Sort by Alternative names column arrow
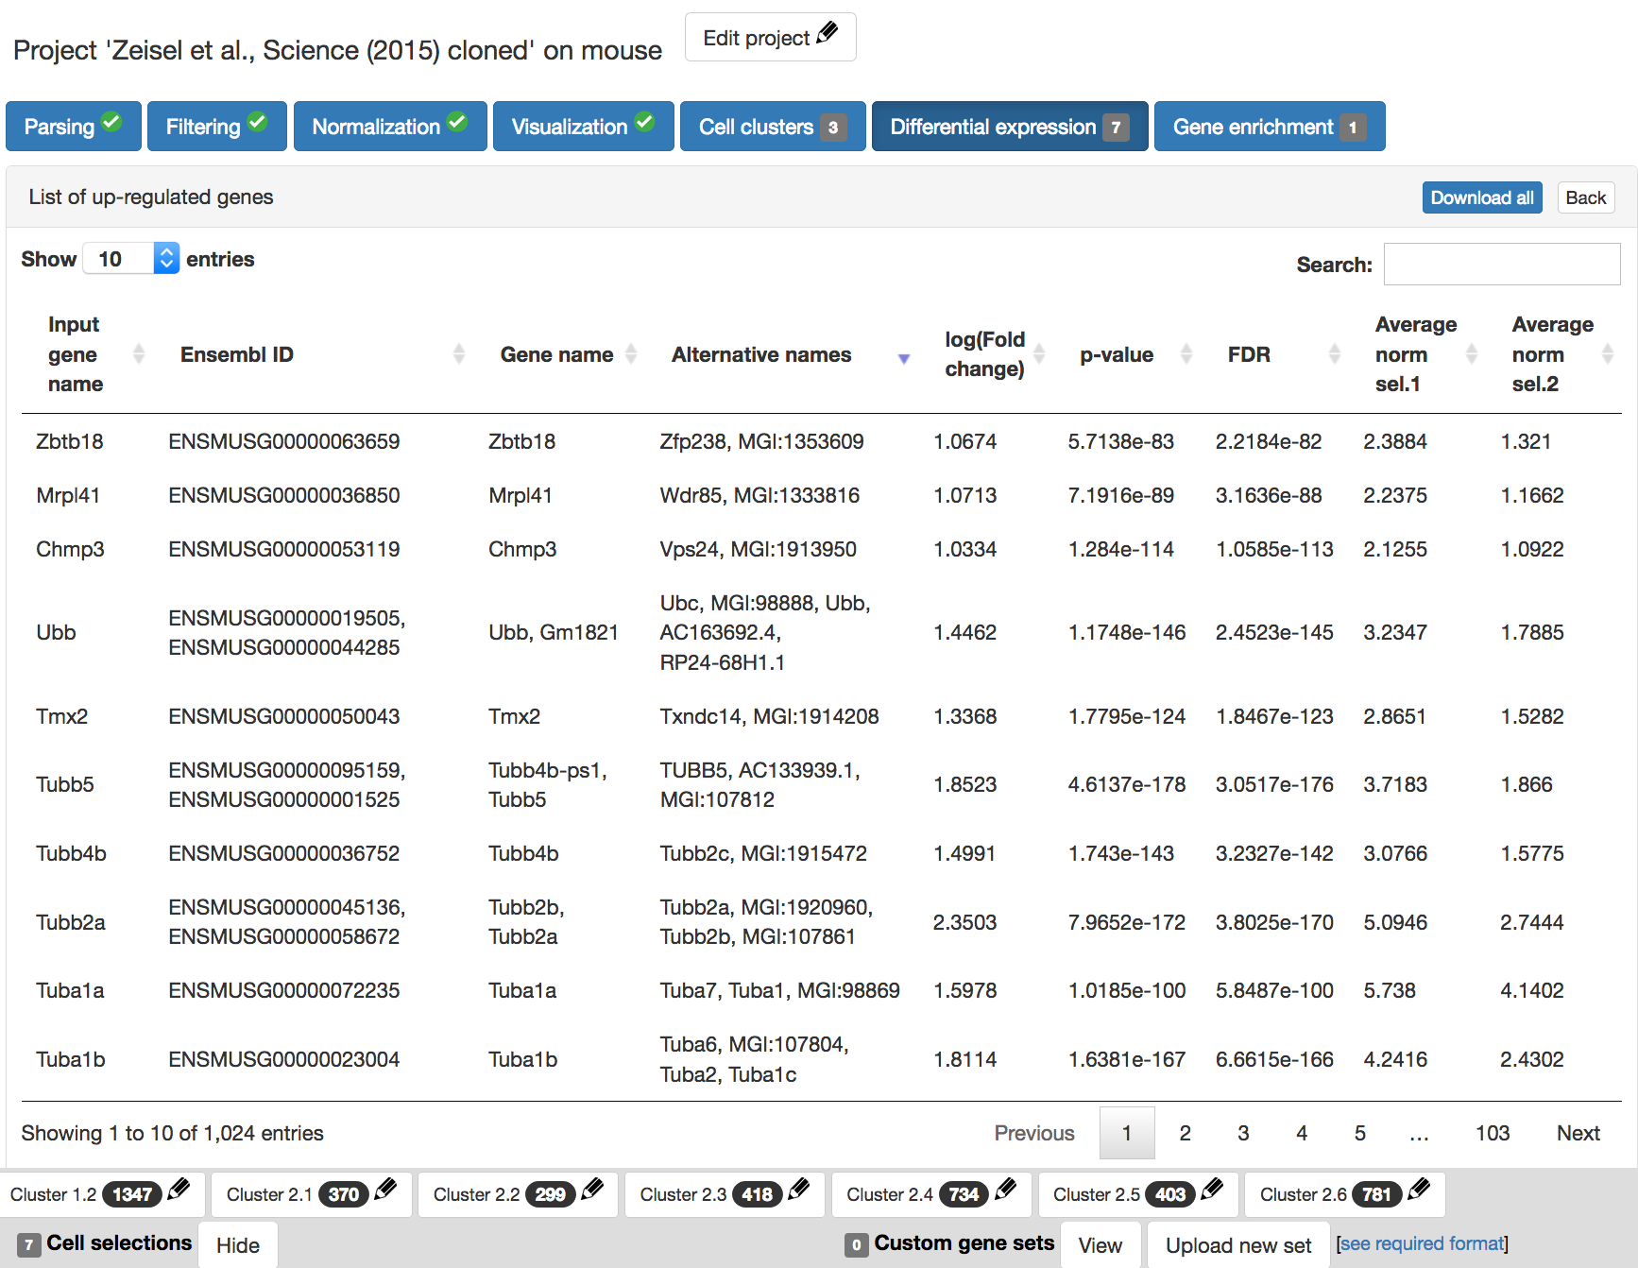 pyautogui.click(x=904, y=358)
